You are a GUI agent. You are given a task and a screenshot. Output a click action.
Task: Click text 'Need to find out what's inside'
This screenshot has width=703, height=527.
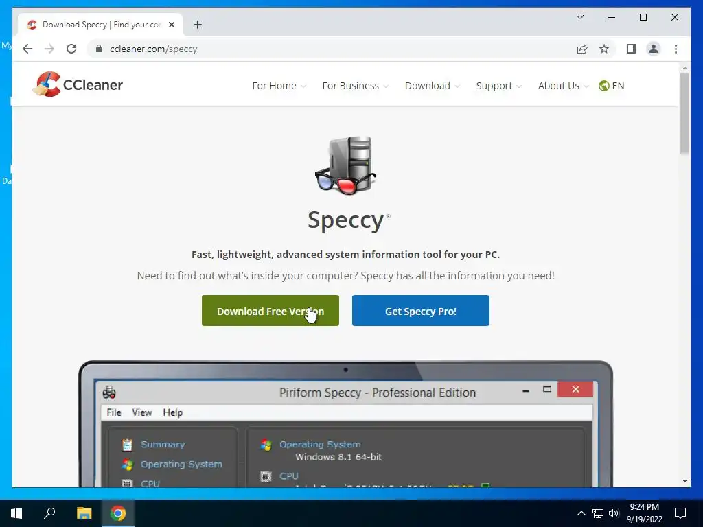(200, 276)
